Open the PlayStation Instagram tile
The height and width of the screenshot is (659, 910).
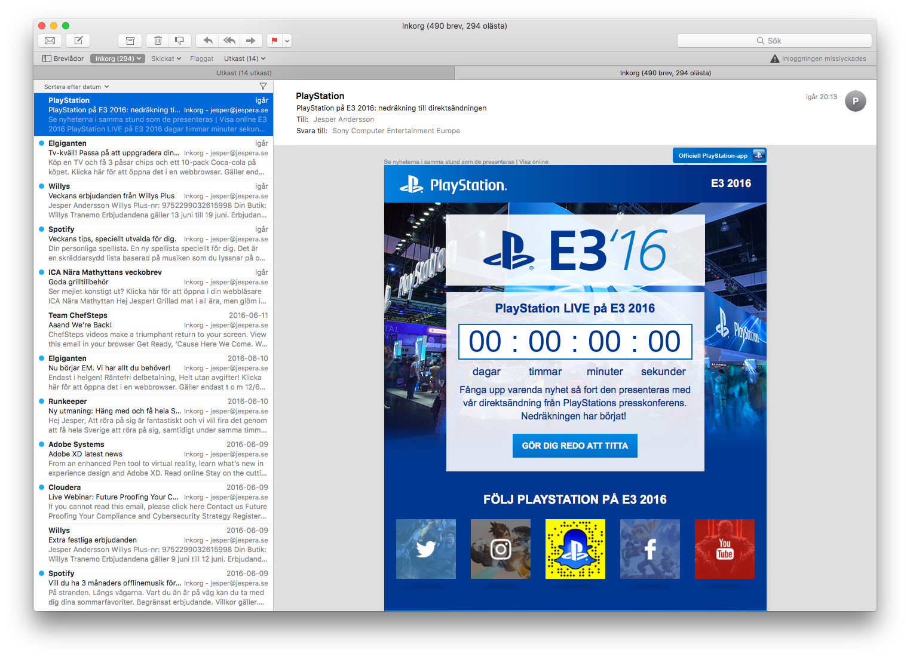tap(501, 549)
